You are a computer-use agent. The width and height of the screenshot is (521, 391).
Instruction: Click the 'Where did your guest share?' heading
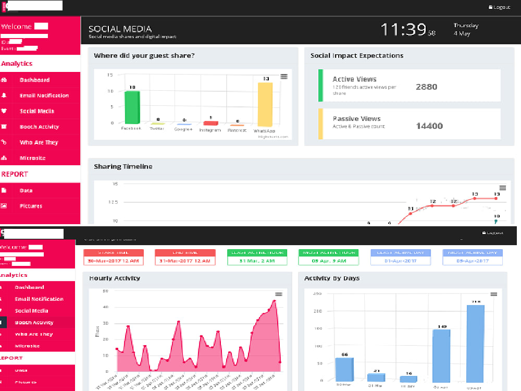[144, 56]
